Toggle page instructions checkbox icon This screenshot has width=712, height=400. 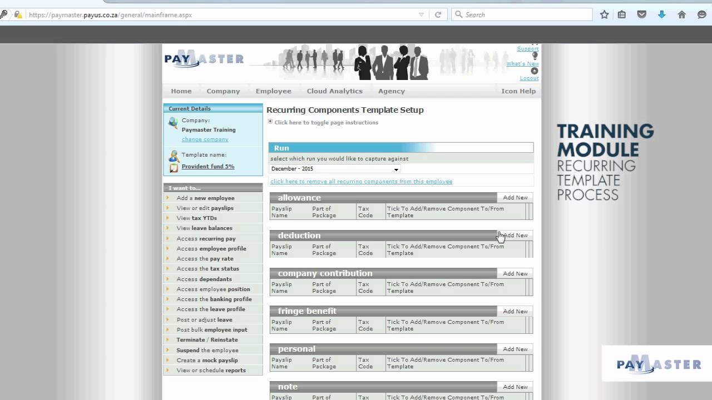pos(270,121)
